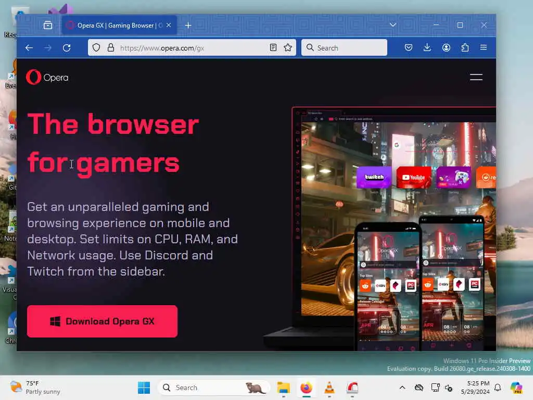Screen dimensions: 533x400
Task: Show site security info via padlock icon
Action: 111,47
